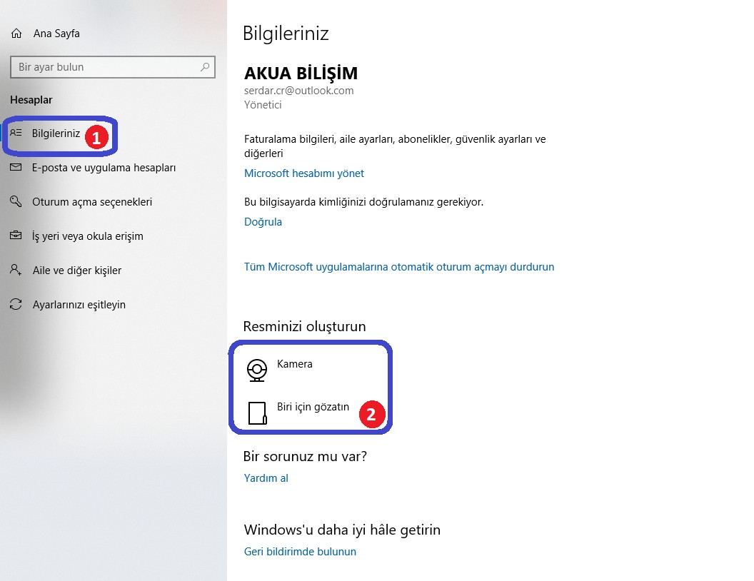Viewport: 754px width, 581px height.
Task: Open Aile ve diğer kişiler
Action: coord(76,271)
